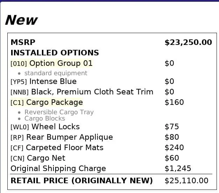
Task: Click the Reversible Cargo Tray bullet
Action: (59, 112)
